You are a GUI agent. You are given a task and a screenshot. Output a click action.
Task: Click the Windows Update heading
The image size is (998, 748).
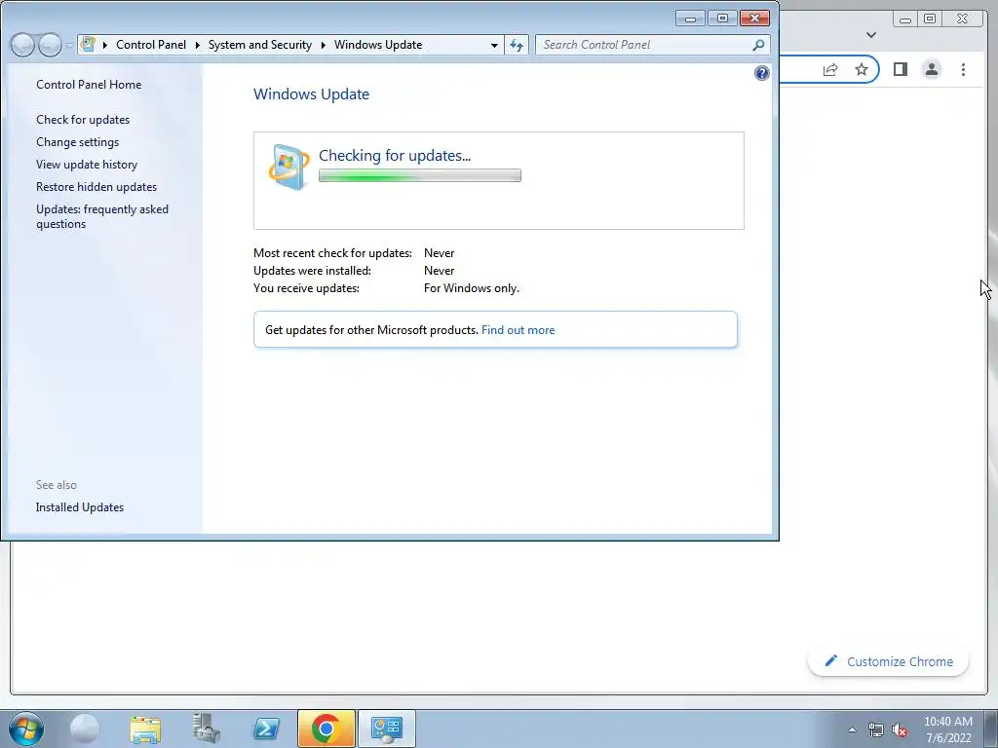point(311,94)
